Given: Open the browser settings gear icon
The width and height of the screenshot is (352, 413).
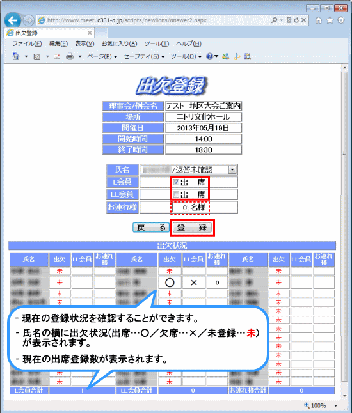Looking at the screenshot, I should click(x=341, y=20).
